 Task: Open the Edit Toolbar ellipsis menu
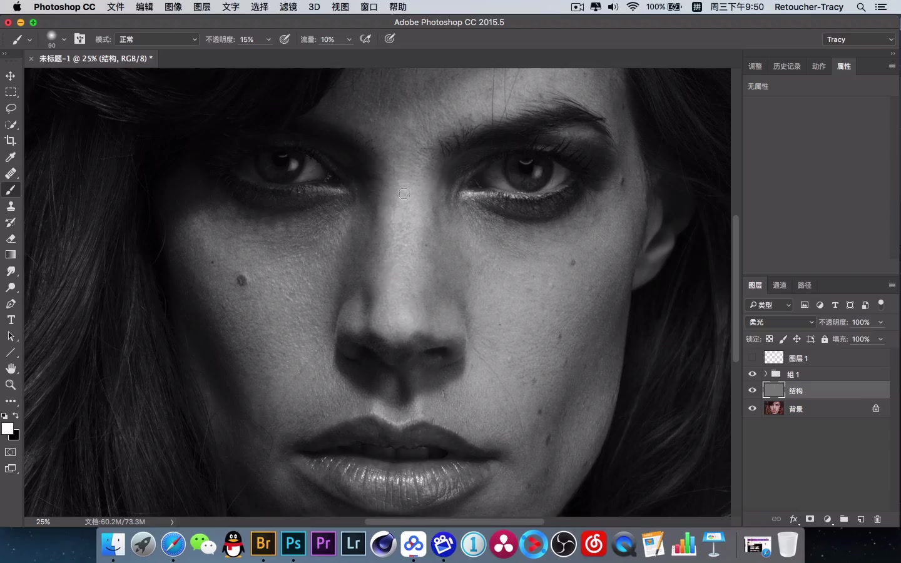click(x=11, y=401)
